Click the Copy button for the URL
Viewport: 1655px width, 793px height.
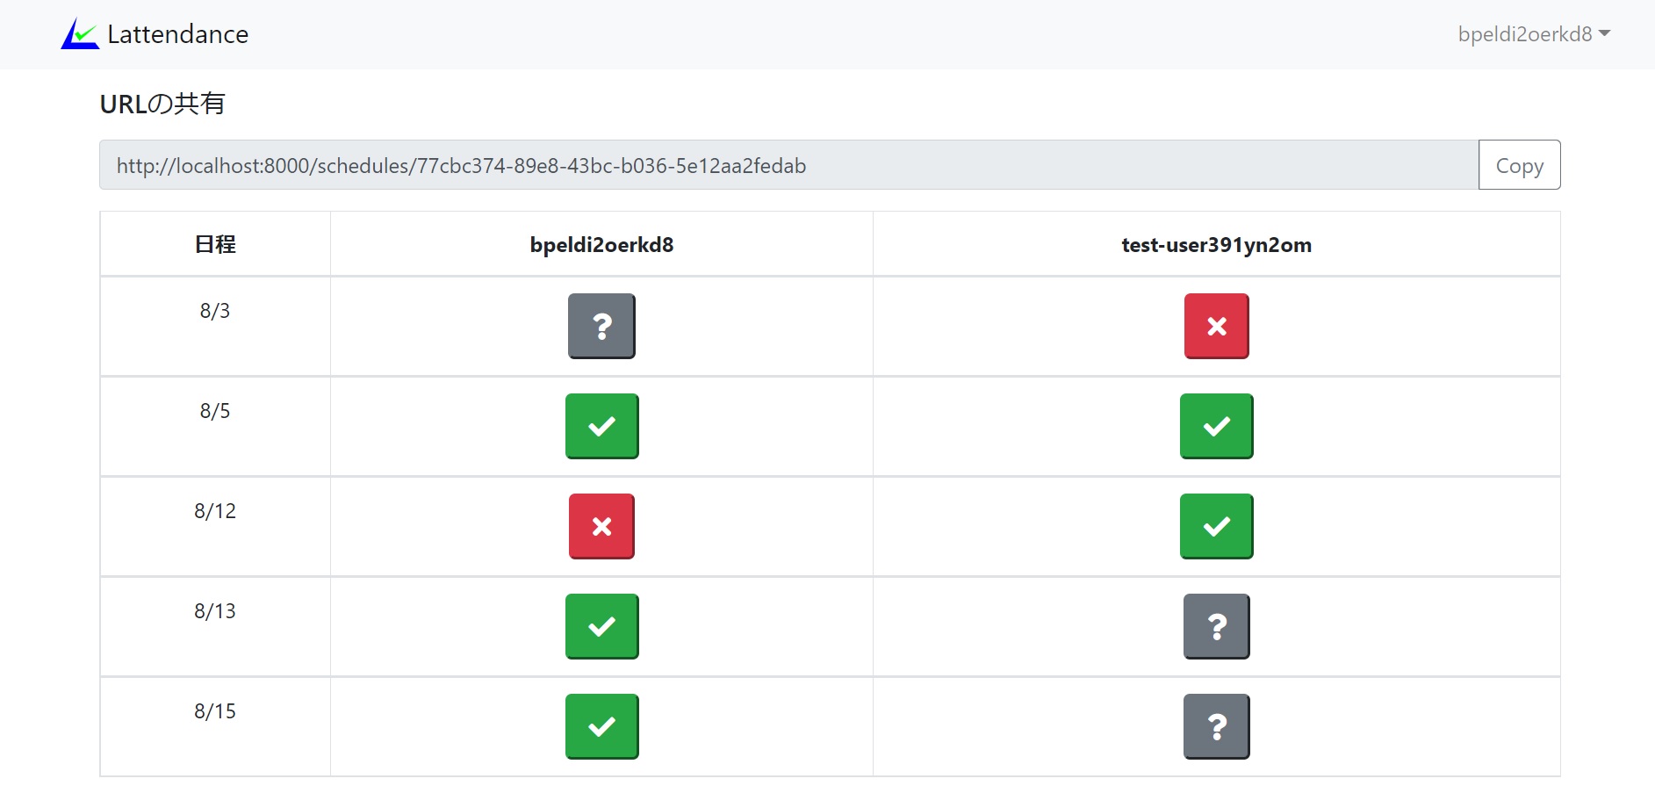(1519, 165)
